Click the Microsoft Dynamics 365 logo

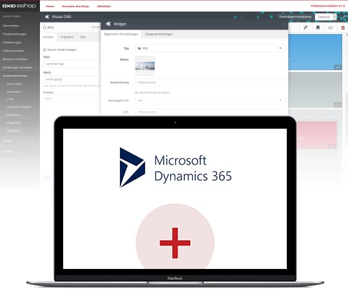pyautogui.click(x=175, y=168)
